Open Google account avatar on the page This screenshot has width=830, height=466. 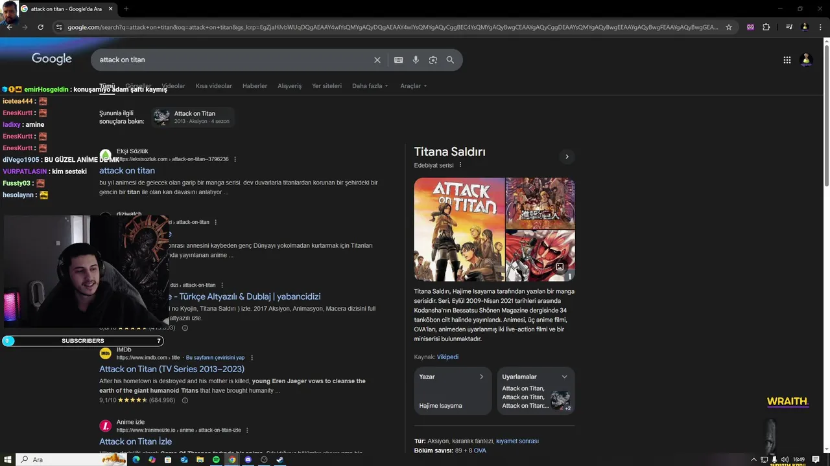coord(806,60)
